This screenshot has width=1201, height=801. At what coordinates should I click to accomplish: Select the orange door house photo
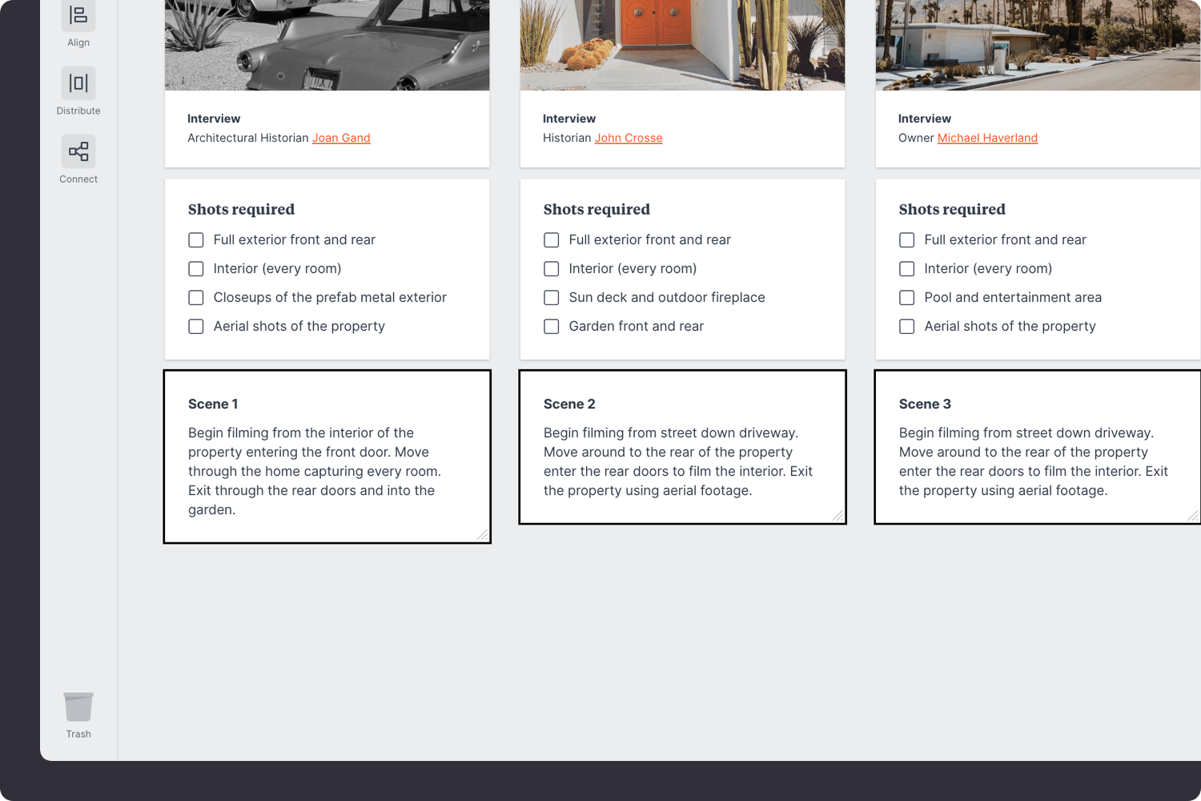pyautogui.click(x=682, y=45)
